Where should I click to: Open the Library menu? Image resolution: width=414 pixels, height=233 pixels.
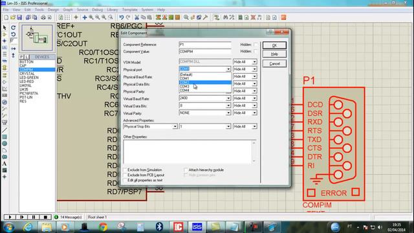click(x=112, y=10)
